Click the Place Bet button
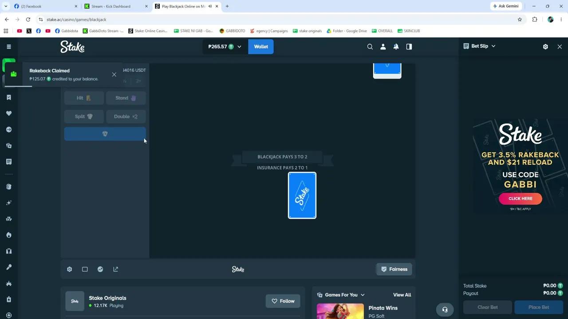This screenshot has height=319, width=568. pos(539,307)
